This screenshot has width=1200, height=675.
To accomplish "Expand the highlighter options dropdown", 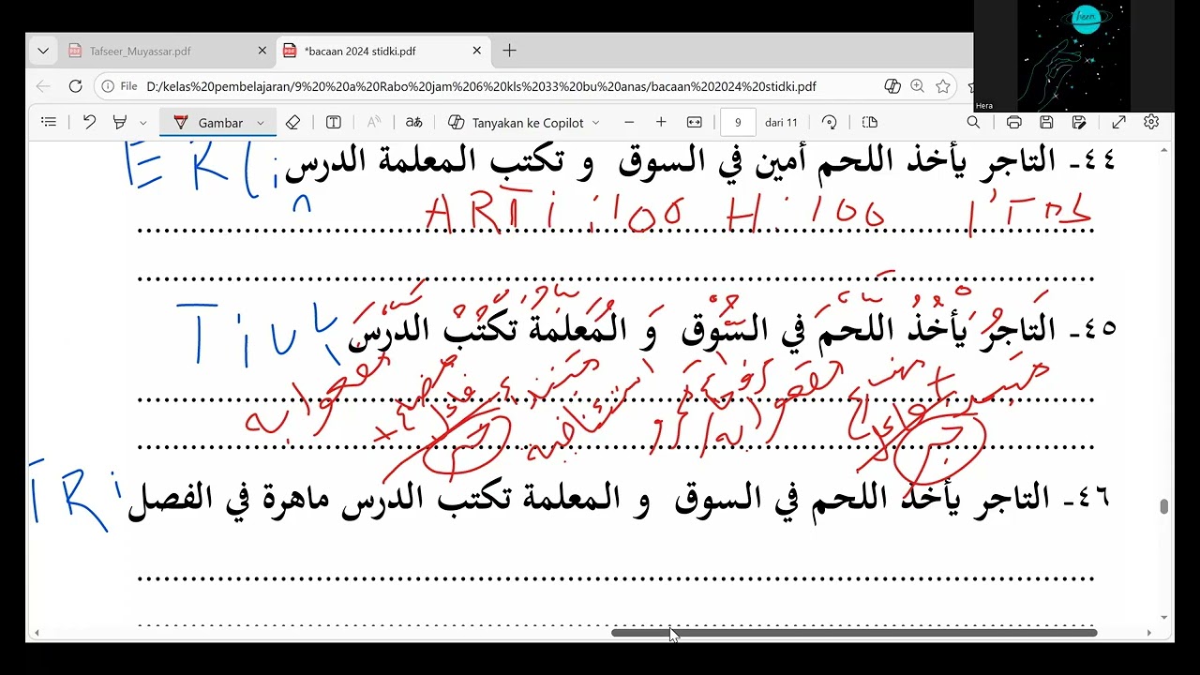I will click(x=142, y=123).
